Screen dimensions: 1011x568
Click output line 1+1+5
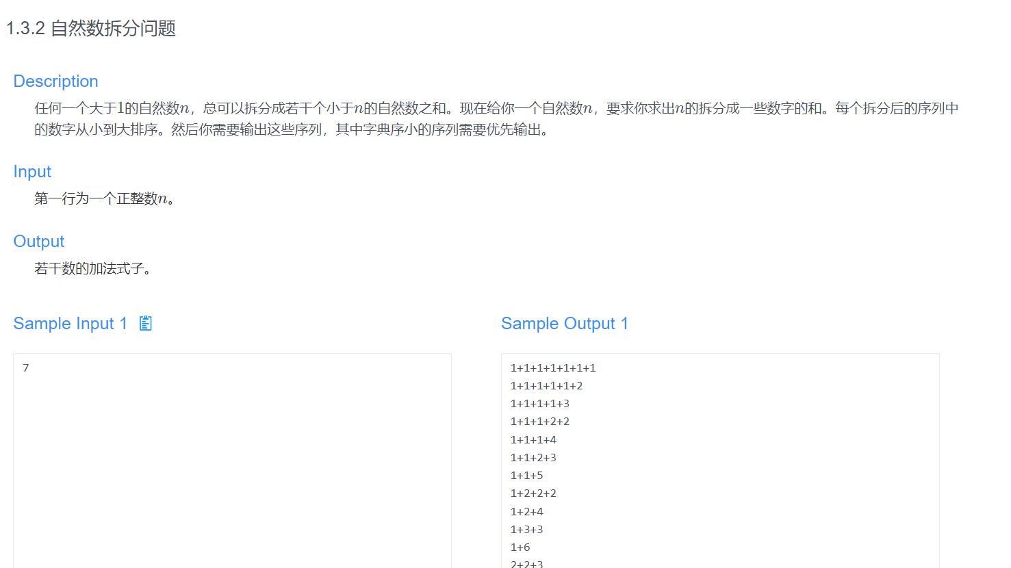point(527,476)
